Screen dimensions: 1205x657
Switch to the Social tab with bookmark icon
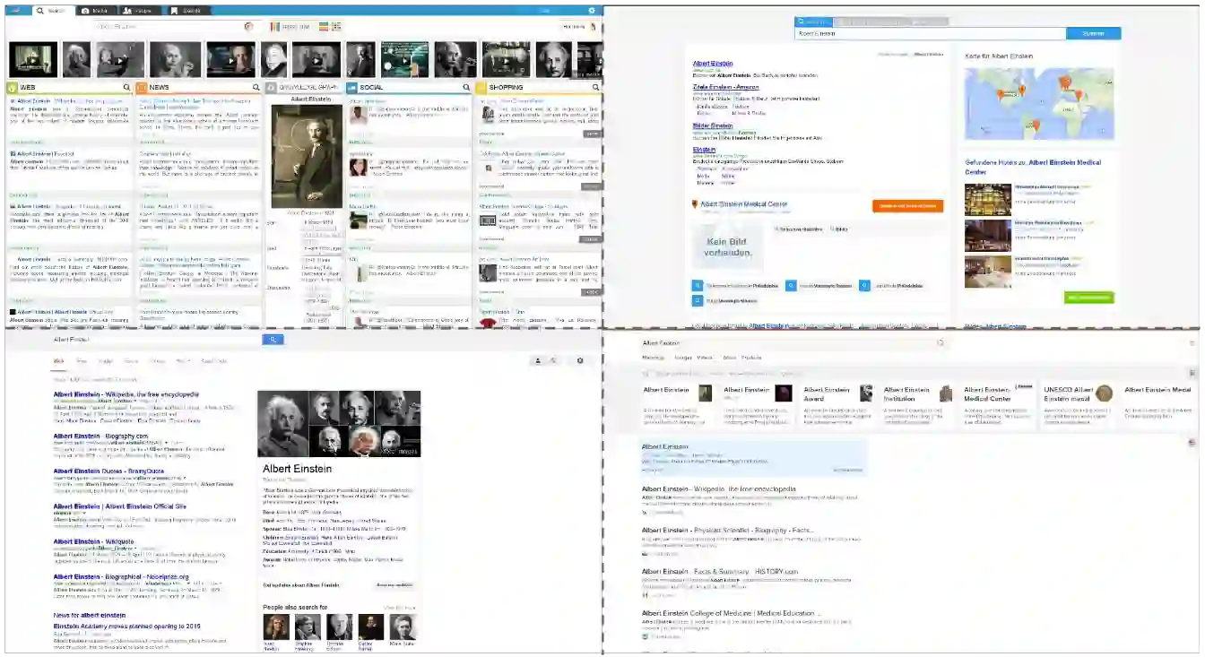186,11
